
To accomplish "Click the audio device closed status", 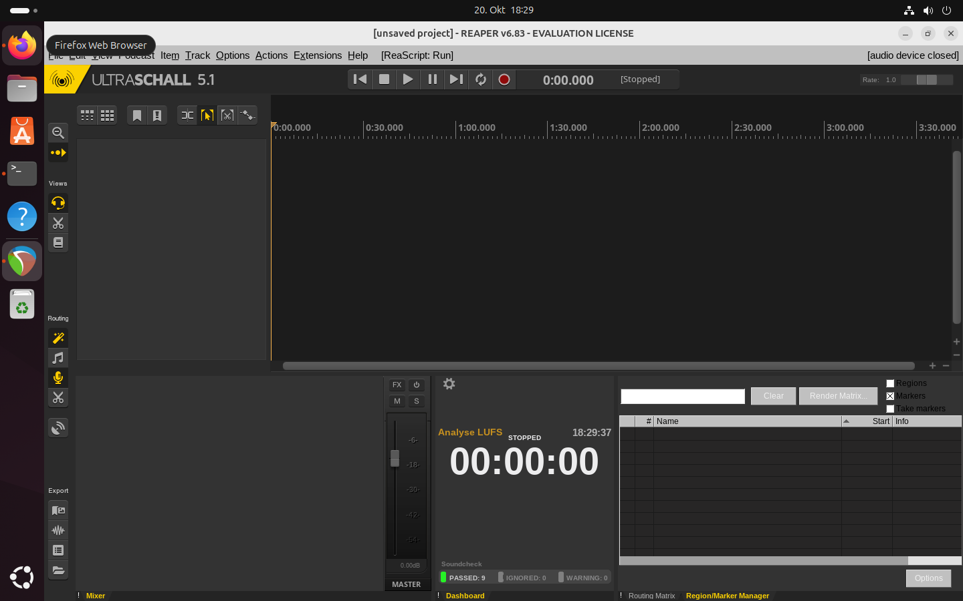I will click(x=913, y=55).
